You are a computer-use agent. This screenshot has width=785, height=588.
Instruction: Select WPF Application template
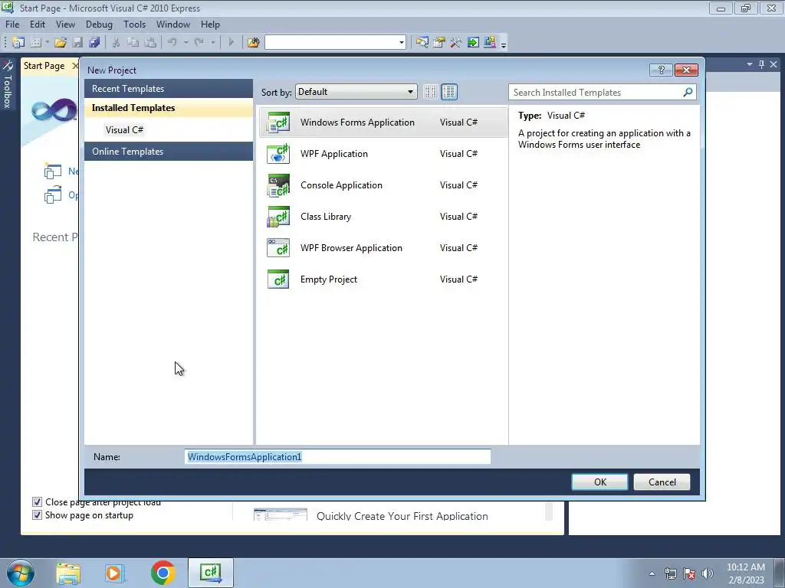(x=383, y=154)
